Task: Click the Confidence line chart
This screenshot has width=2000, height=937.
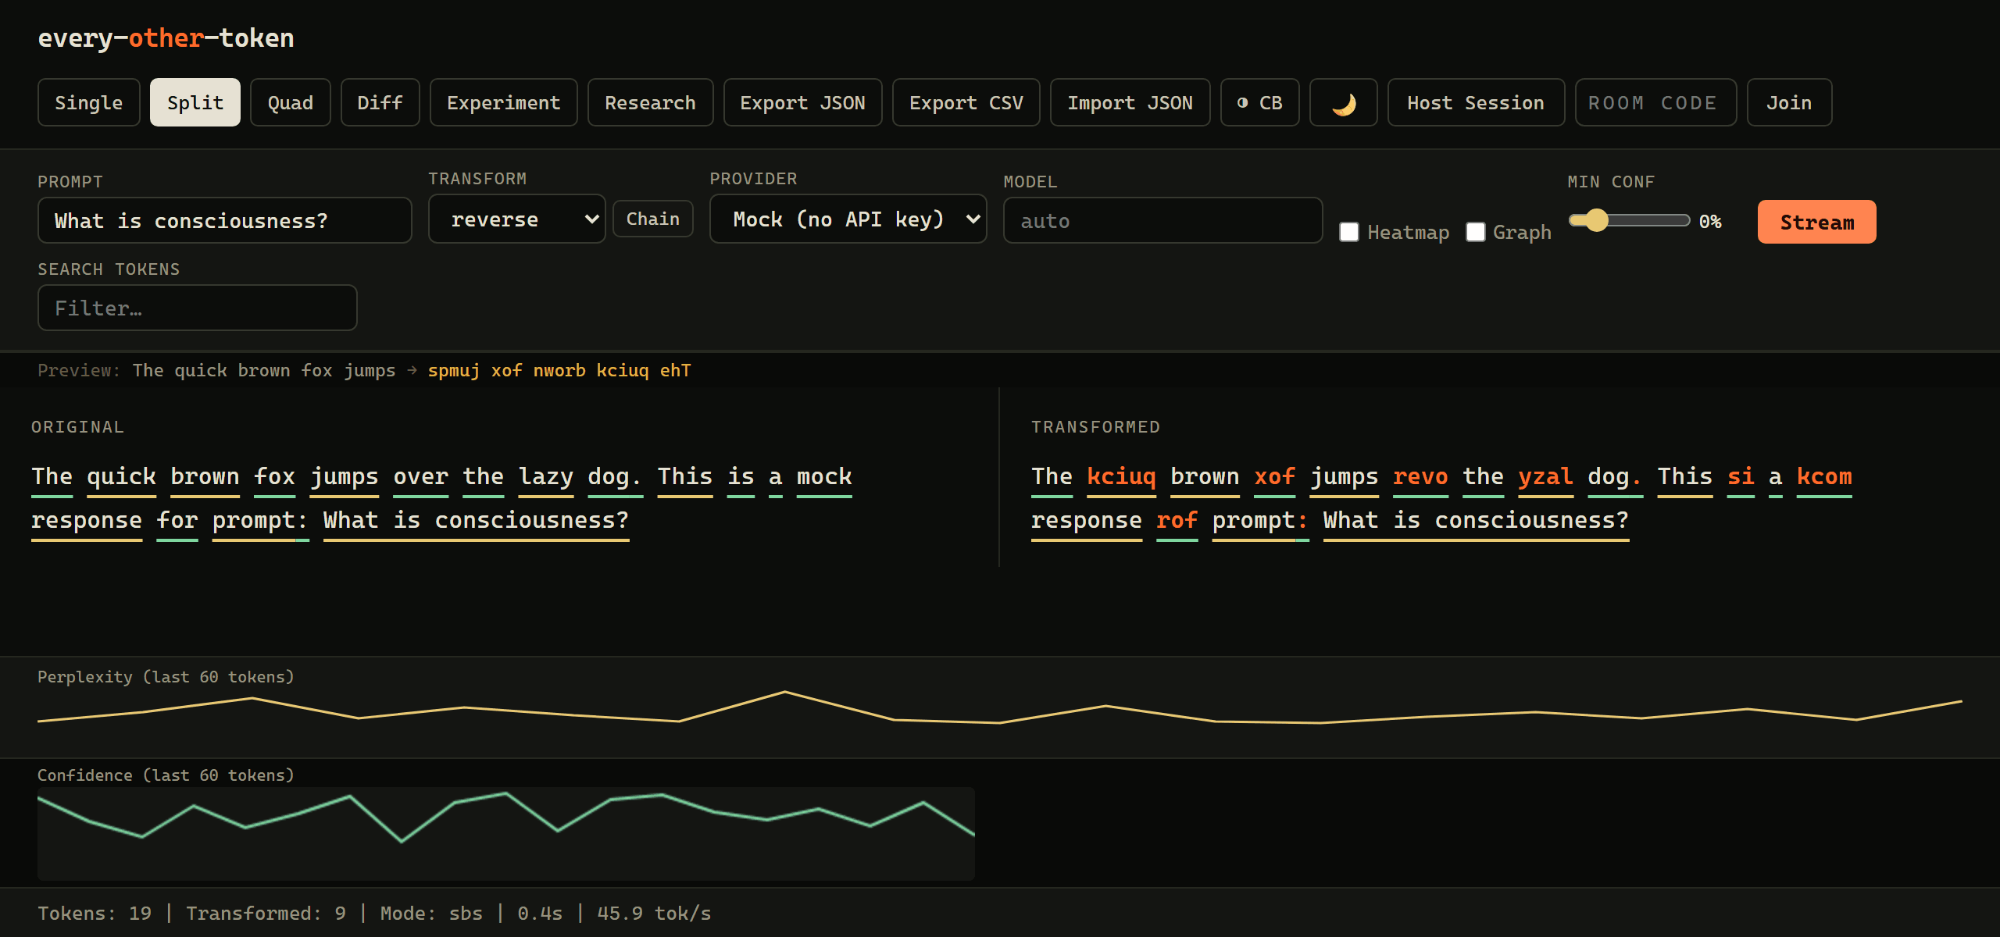Action: tap(506, 833)
